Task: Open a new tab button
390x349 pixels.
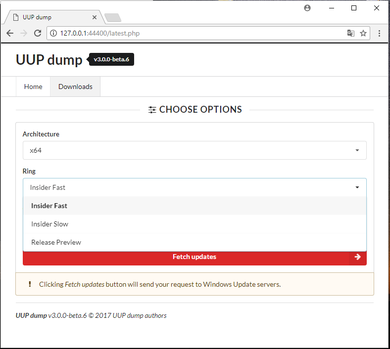Action: [113, 18]
